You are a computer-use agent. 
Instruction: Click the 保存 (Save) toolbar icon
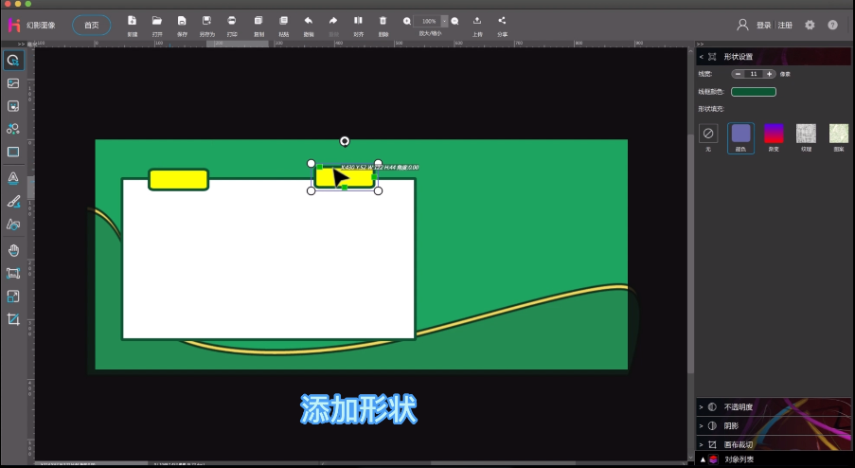click(x=181, y=21)
